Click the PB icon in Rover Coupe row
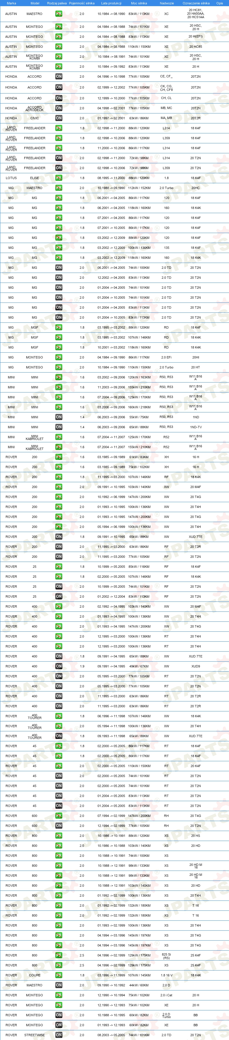 click(x=59, y=976)
